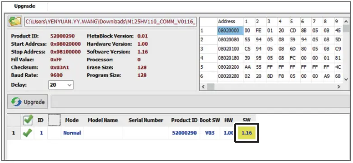The image size is (353, 163).
Task: Click the Product ID column header
Action: [x=184, y=120]
